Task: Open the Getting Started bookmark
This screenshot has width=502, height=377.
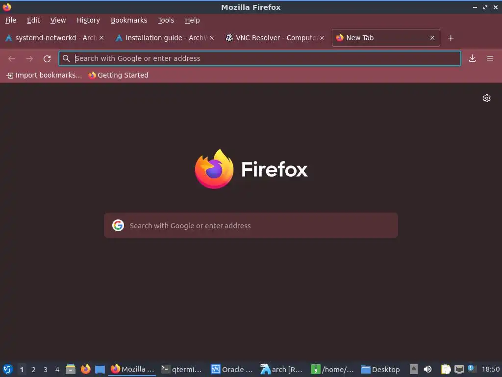Action: (x=119, y=75)
